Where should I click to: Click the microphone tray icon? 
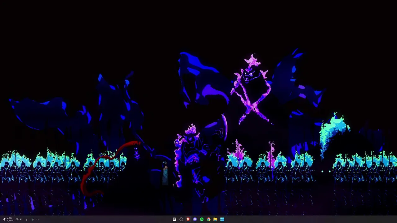tap(33, 219)
